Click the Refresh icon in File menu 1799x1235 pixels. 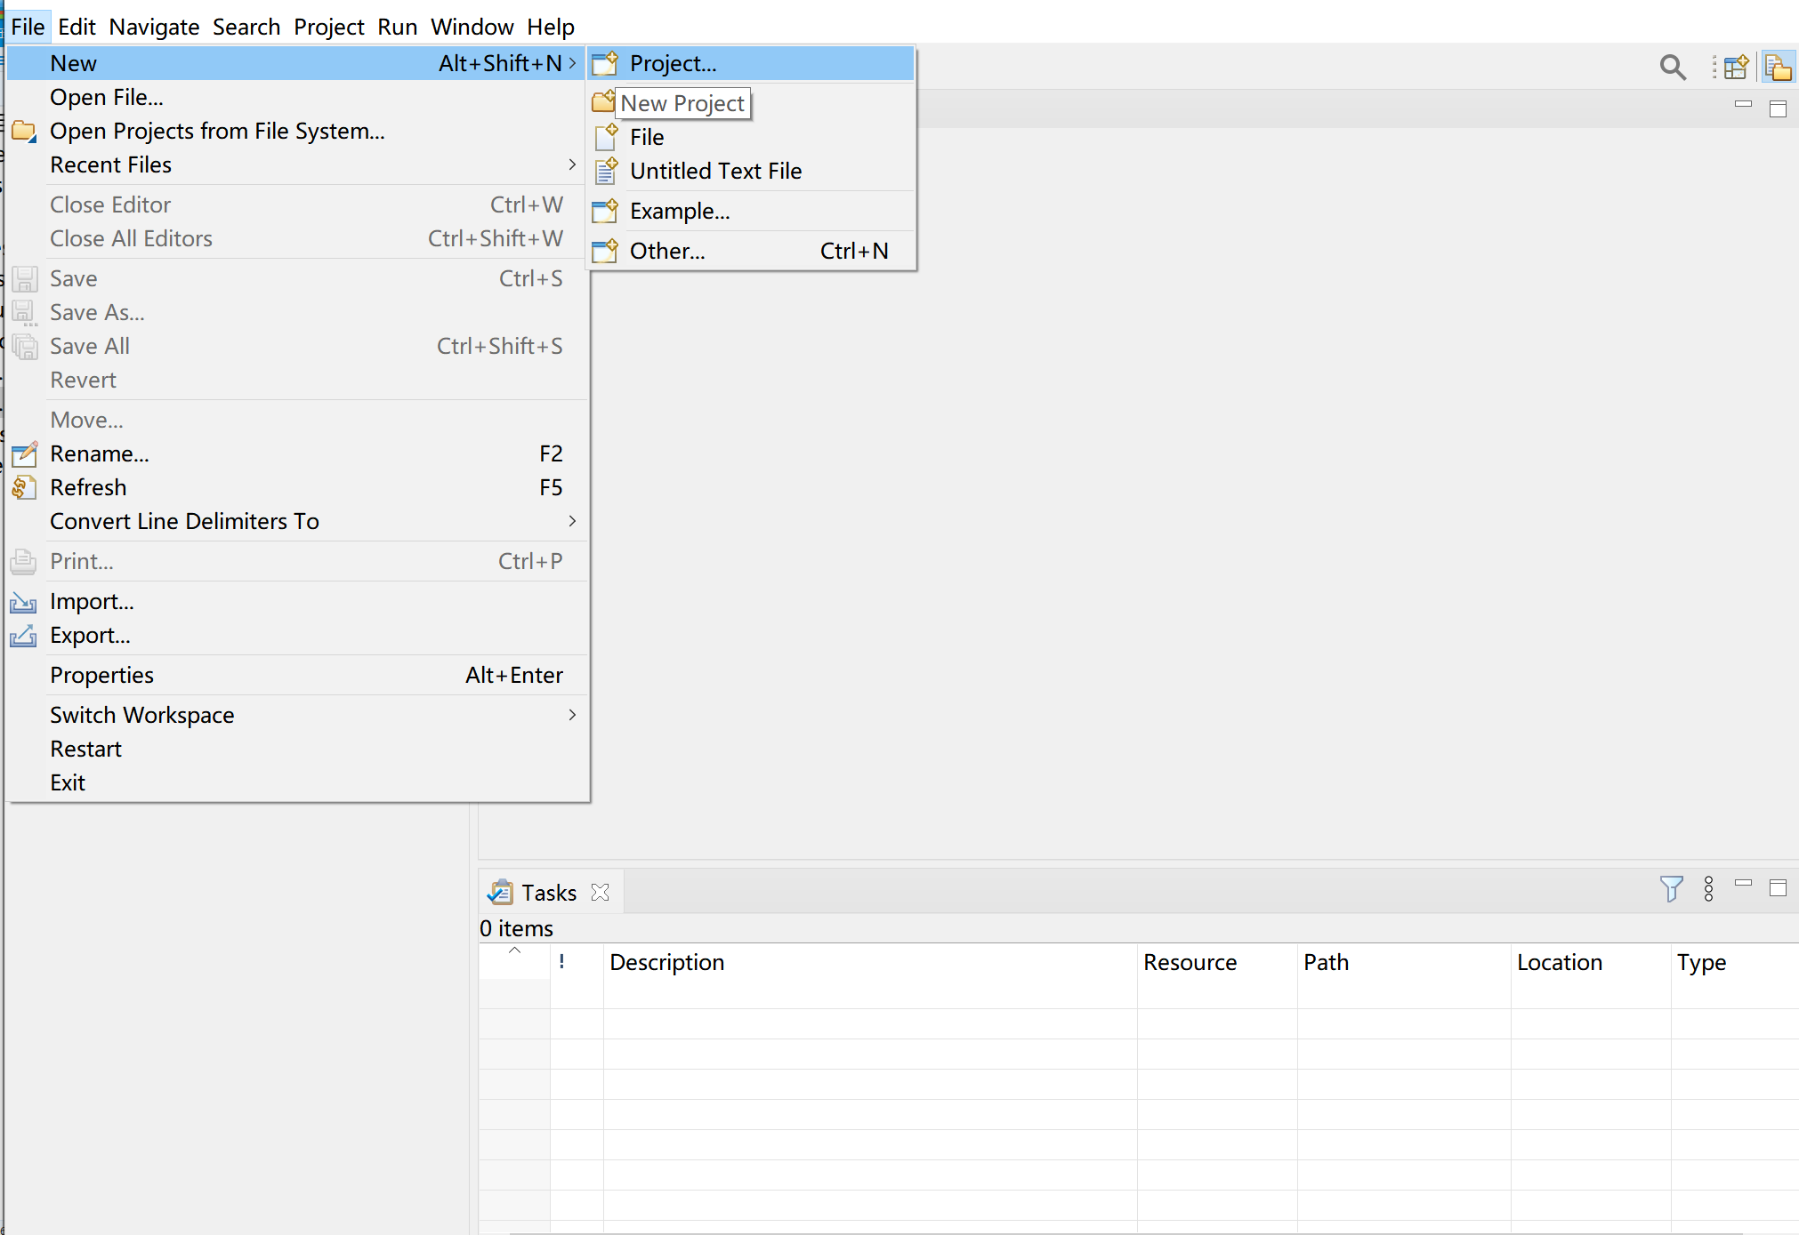[x=24, y=487]
